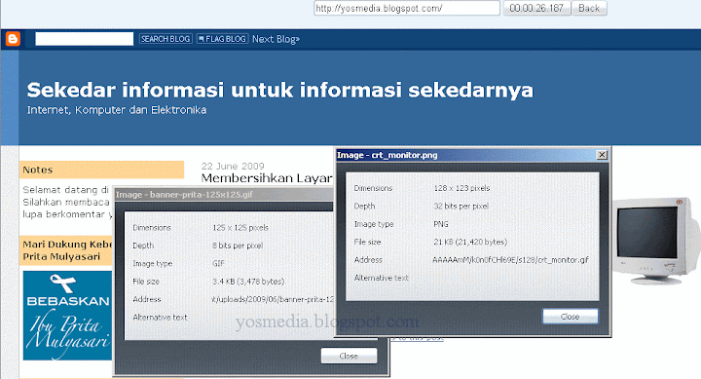Click the date text 22 June 2009
The height and width of the screenshot is (379, 701).
pos(233,166)
